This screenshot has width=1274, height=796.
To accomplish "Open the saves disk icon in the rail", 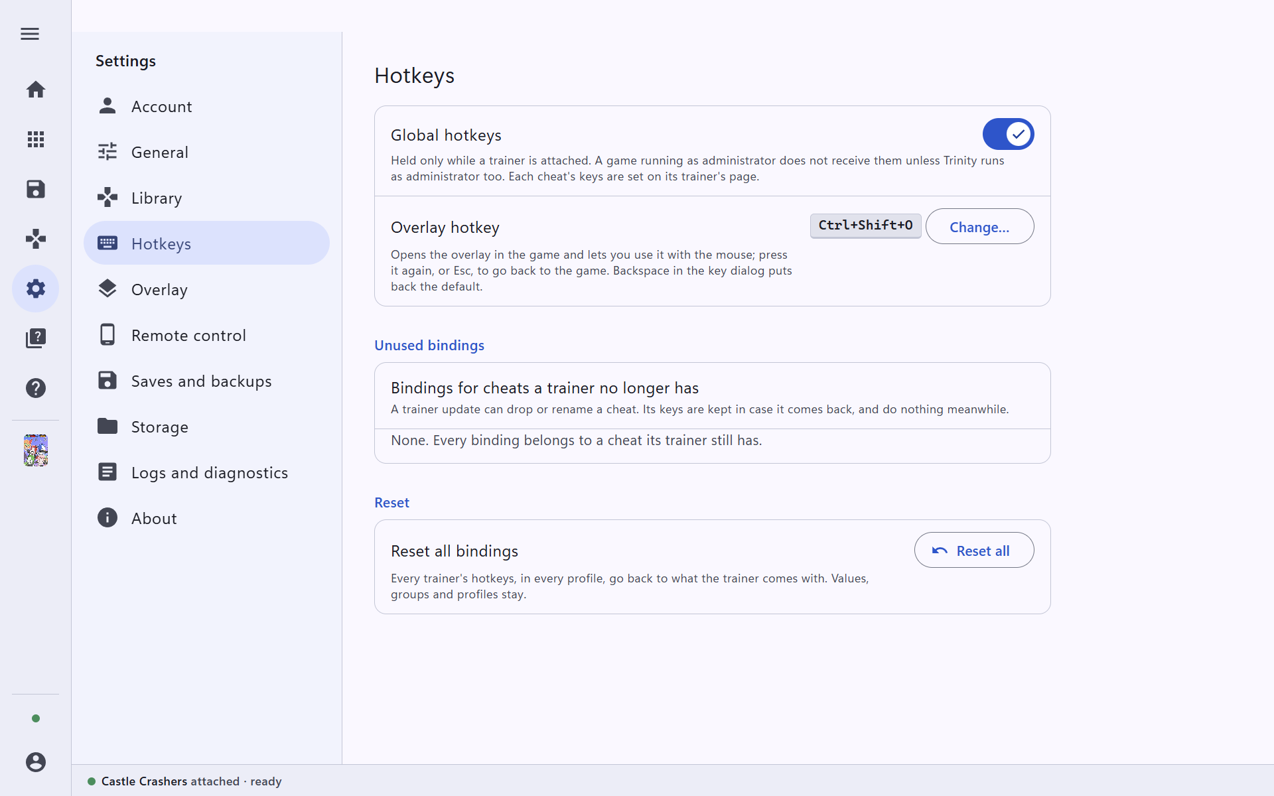I will coord(36,189).
